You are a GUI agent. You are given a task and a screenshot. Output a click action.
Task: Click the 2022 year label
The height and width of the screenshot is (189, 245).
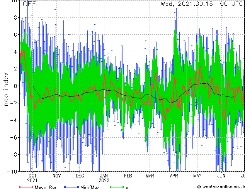(x=104, y=181)
